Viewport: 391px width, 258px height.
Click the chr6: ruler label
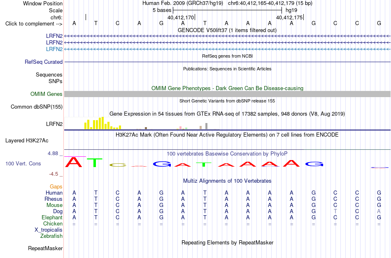coord(56,17)
